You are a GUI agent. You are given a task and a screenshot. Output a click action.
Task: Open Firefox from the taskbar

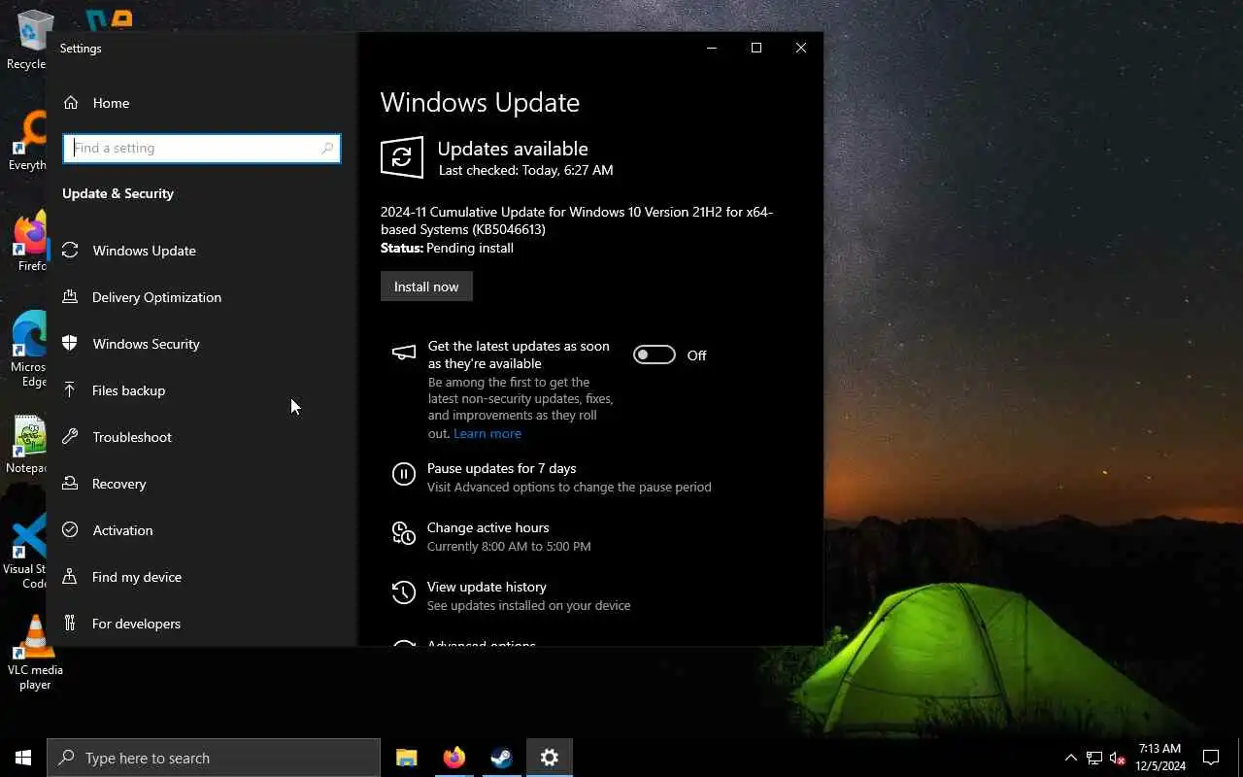[454, 758]
